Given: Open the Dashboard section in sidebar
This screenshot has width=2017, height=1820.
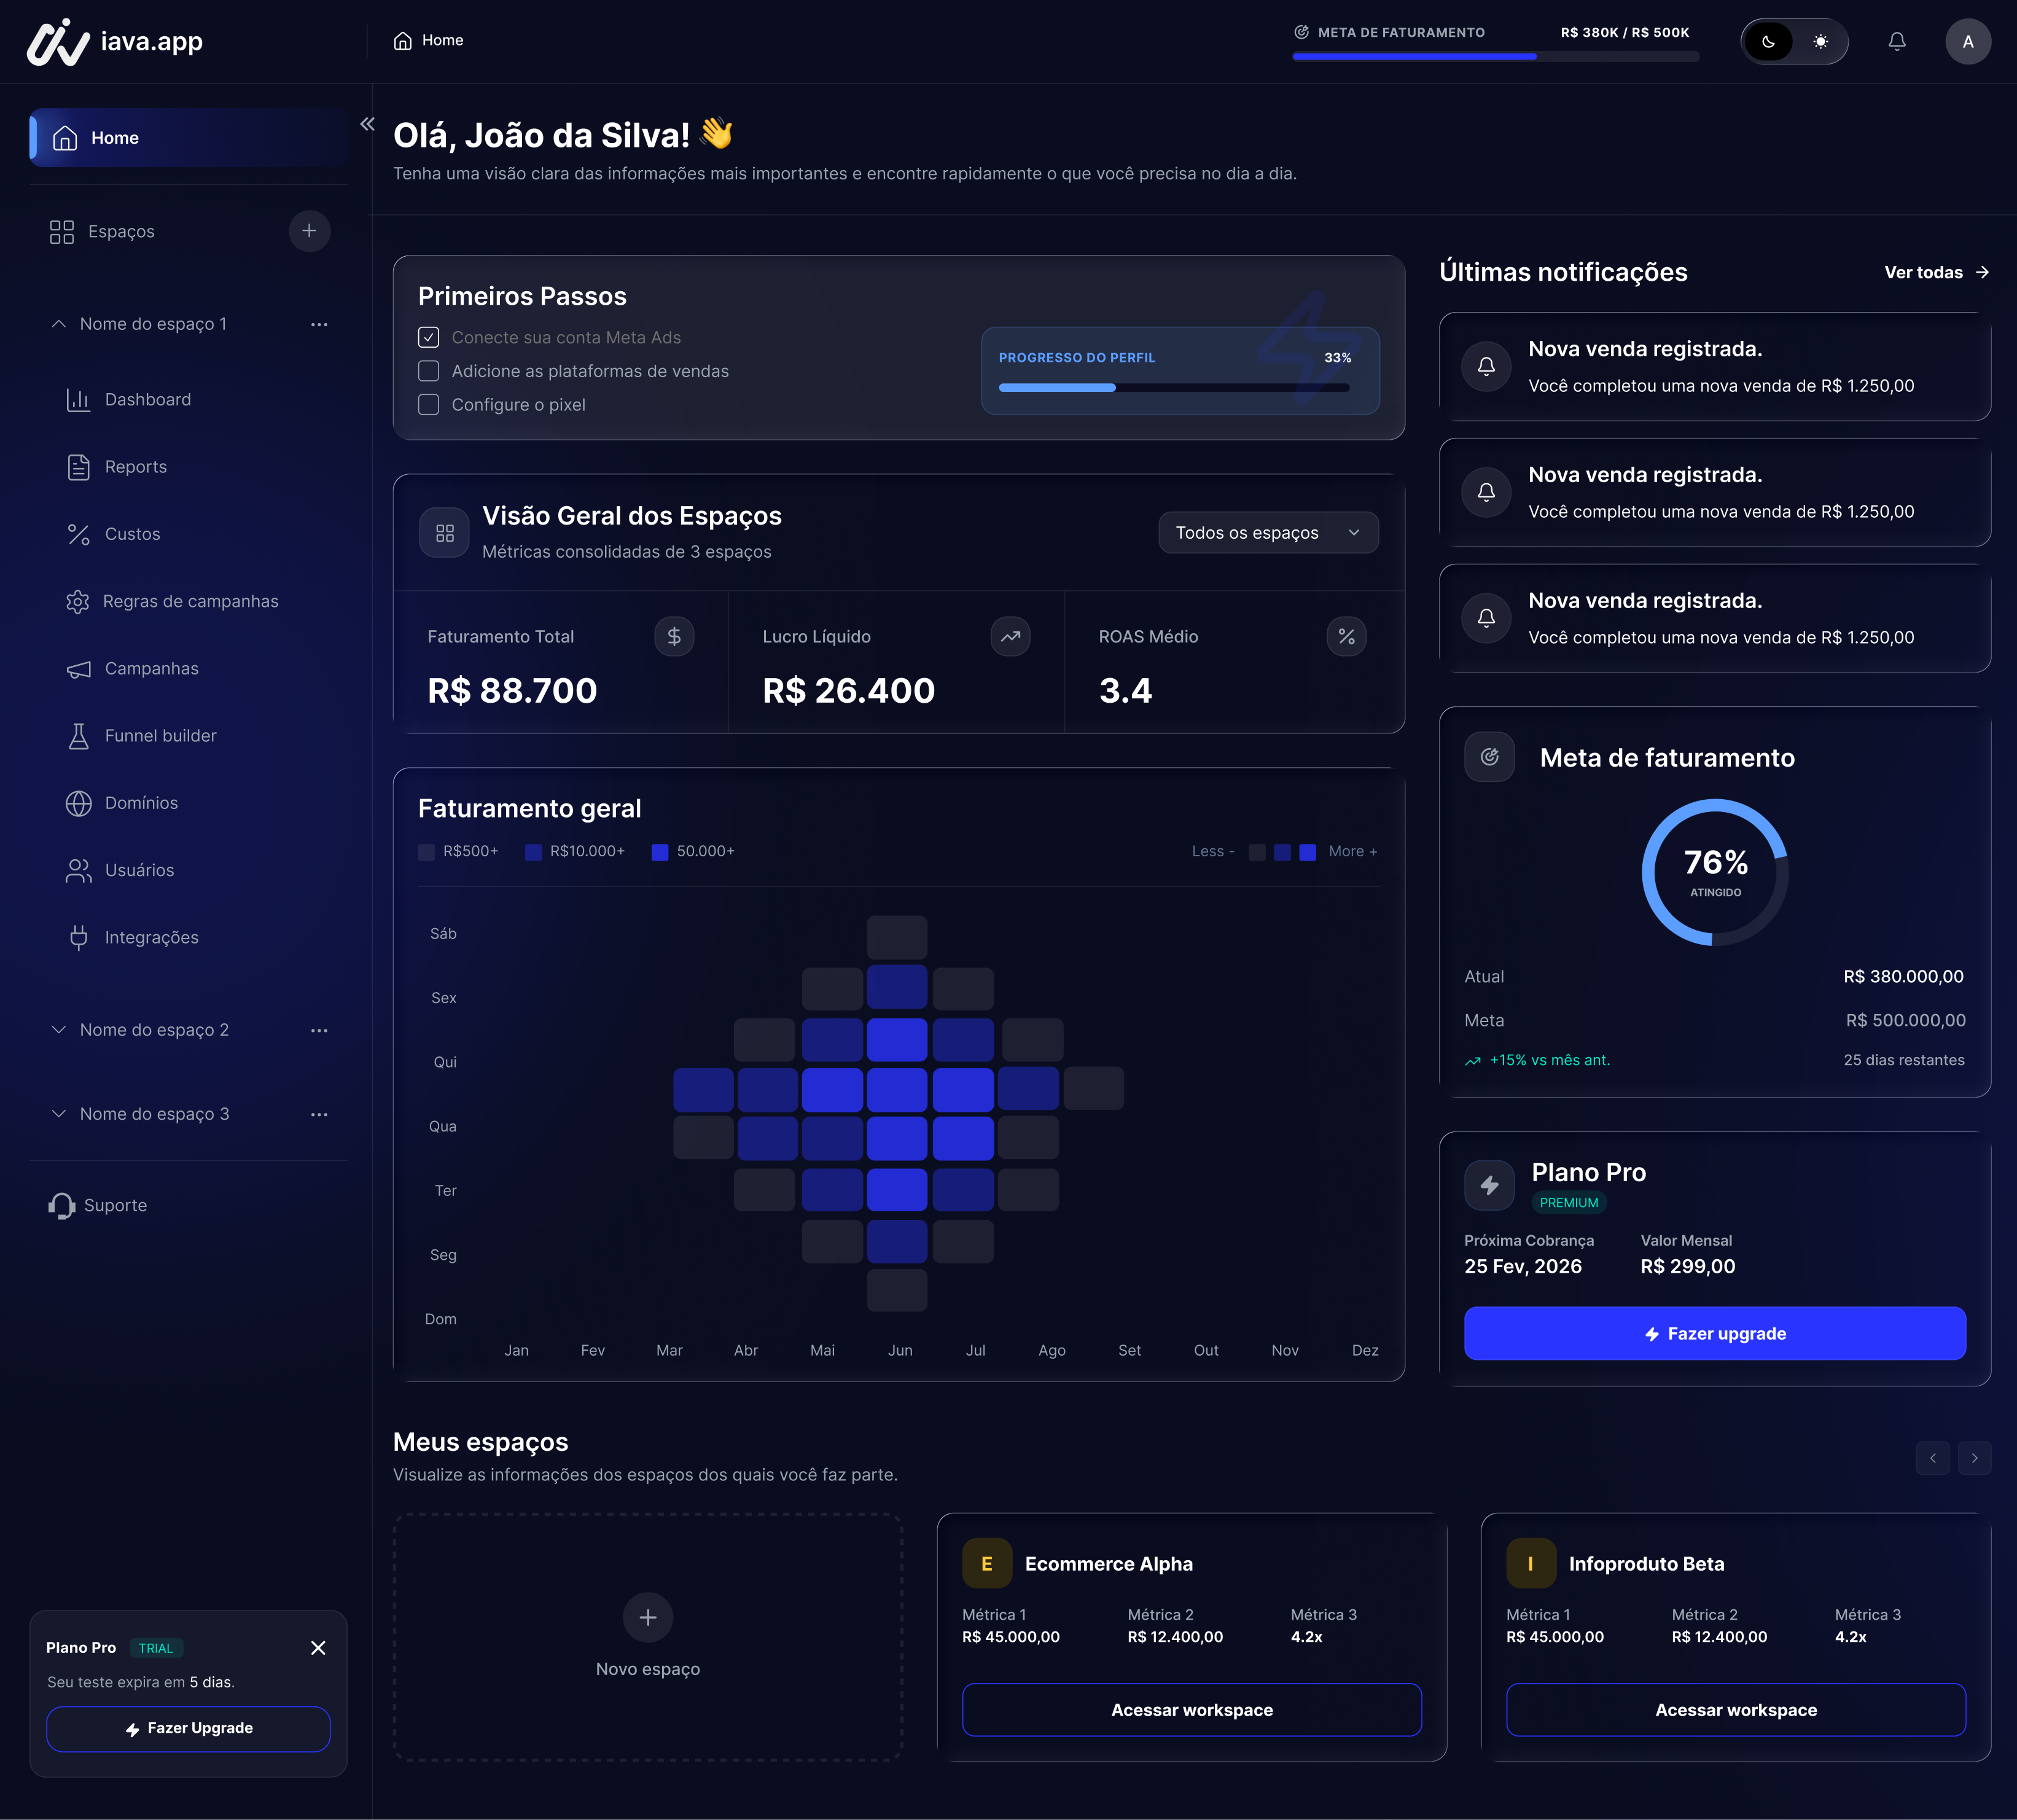Looking at the screenshot, I should click(147, 399).
